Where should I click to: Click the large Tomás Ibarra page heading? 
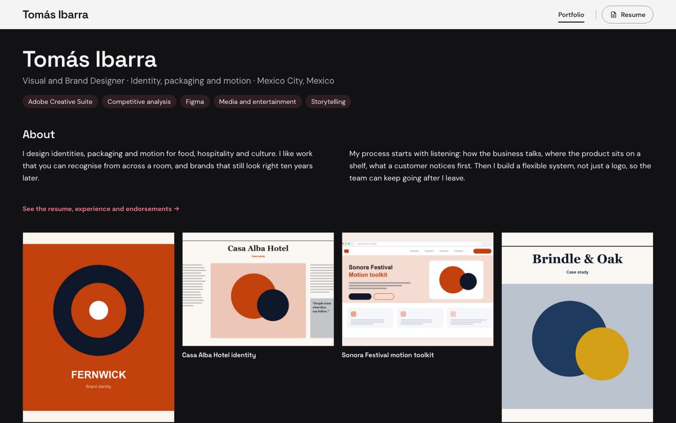pos(90,59)
